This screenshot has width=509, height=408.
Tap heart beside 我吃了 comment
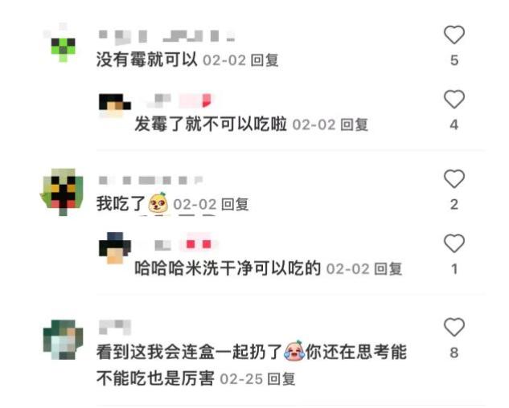point(454,179)
